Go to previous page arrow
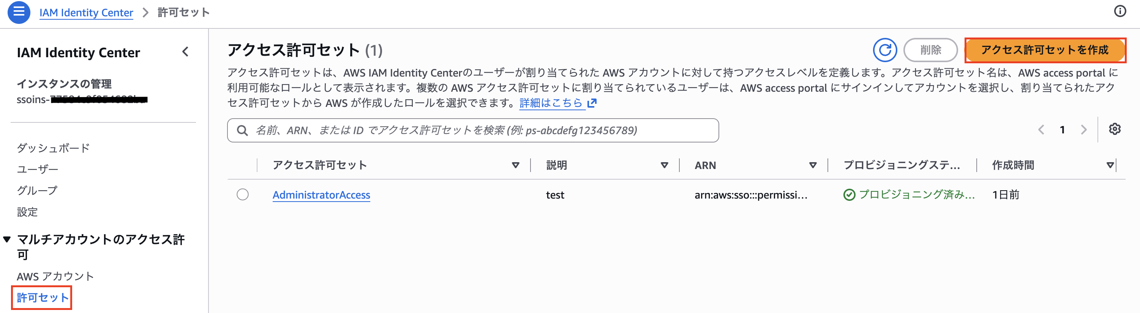Image resolution: width=1140 pixels, height=313 pixels. click(x=1041, y=129)
